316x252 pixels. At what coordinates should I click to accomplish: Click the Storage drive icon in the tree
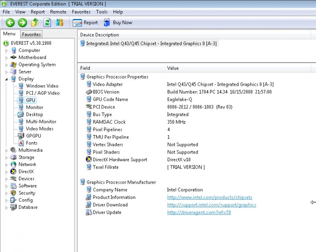point(13,157)
